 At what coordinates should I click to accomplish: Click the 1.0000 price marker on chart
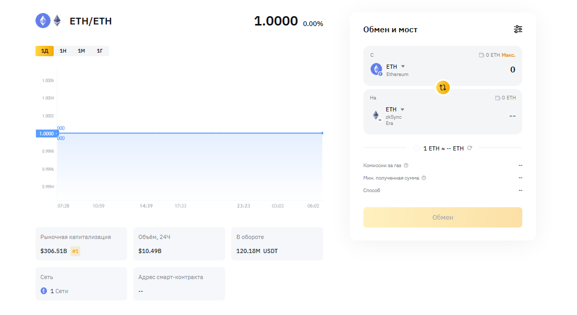[x=47, y=133]
